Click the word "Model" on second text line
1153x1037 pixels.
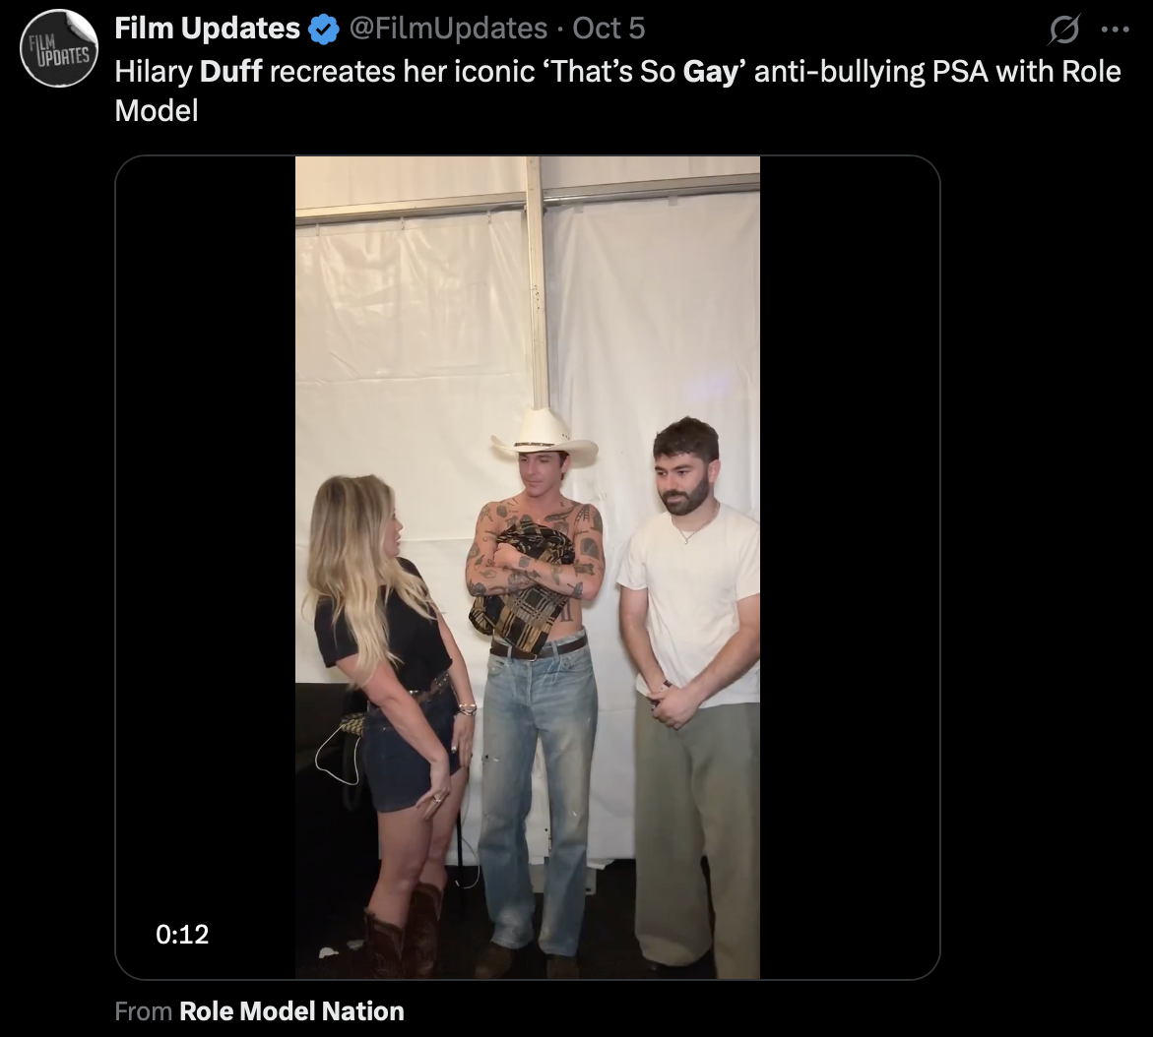(157, 111)
